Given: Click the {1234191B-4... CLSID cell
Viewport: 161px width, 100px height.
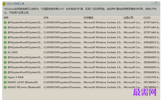Looking at the screenshot, I should tap(152, 77).
